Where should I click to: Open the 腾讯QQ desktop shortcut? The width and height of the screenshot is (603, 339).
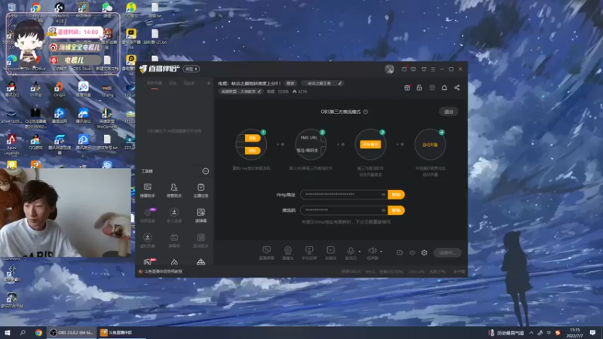[x=11, y=89]
